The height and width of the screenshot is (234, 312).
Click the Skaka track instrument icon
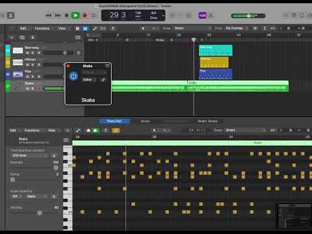pyautogui.click(x=18, y=86)
